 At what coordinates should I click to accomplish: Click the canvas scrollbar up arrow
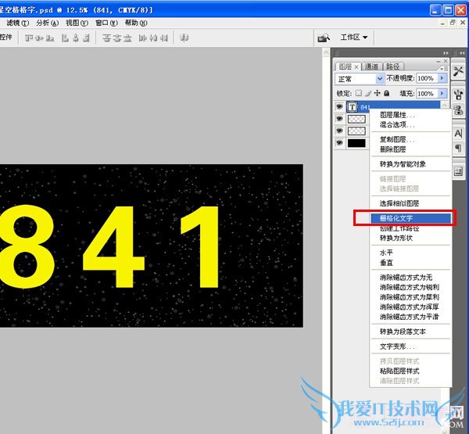point(326,53)
